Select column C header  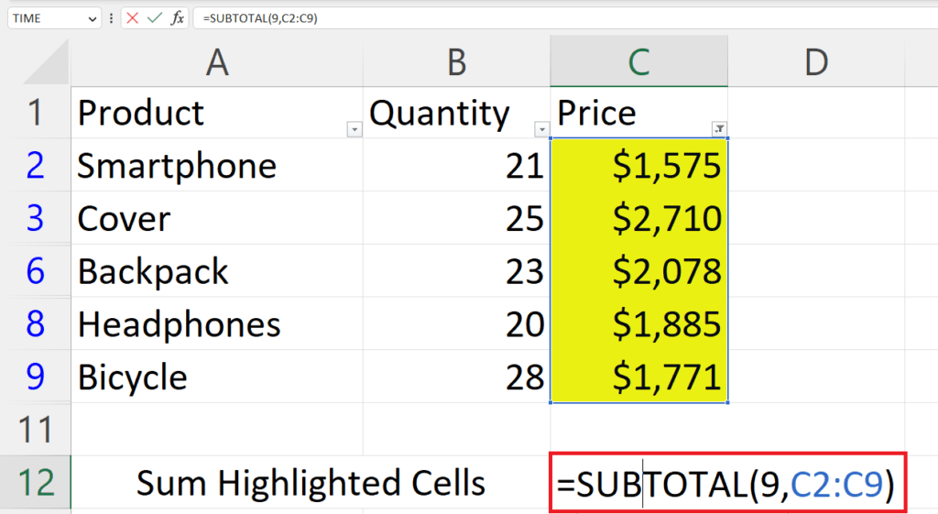click(x=638, y=61)
